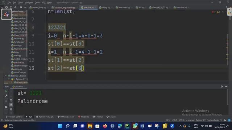Viewport: 232px width, 130px height.
Task: Open Terminal tool window
Action: [x=98, y=117]
